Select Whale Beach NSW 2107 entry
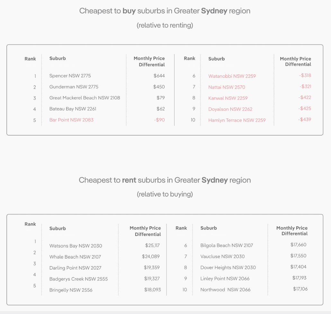 tap(75, 257)
